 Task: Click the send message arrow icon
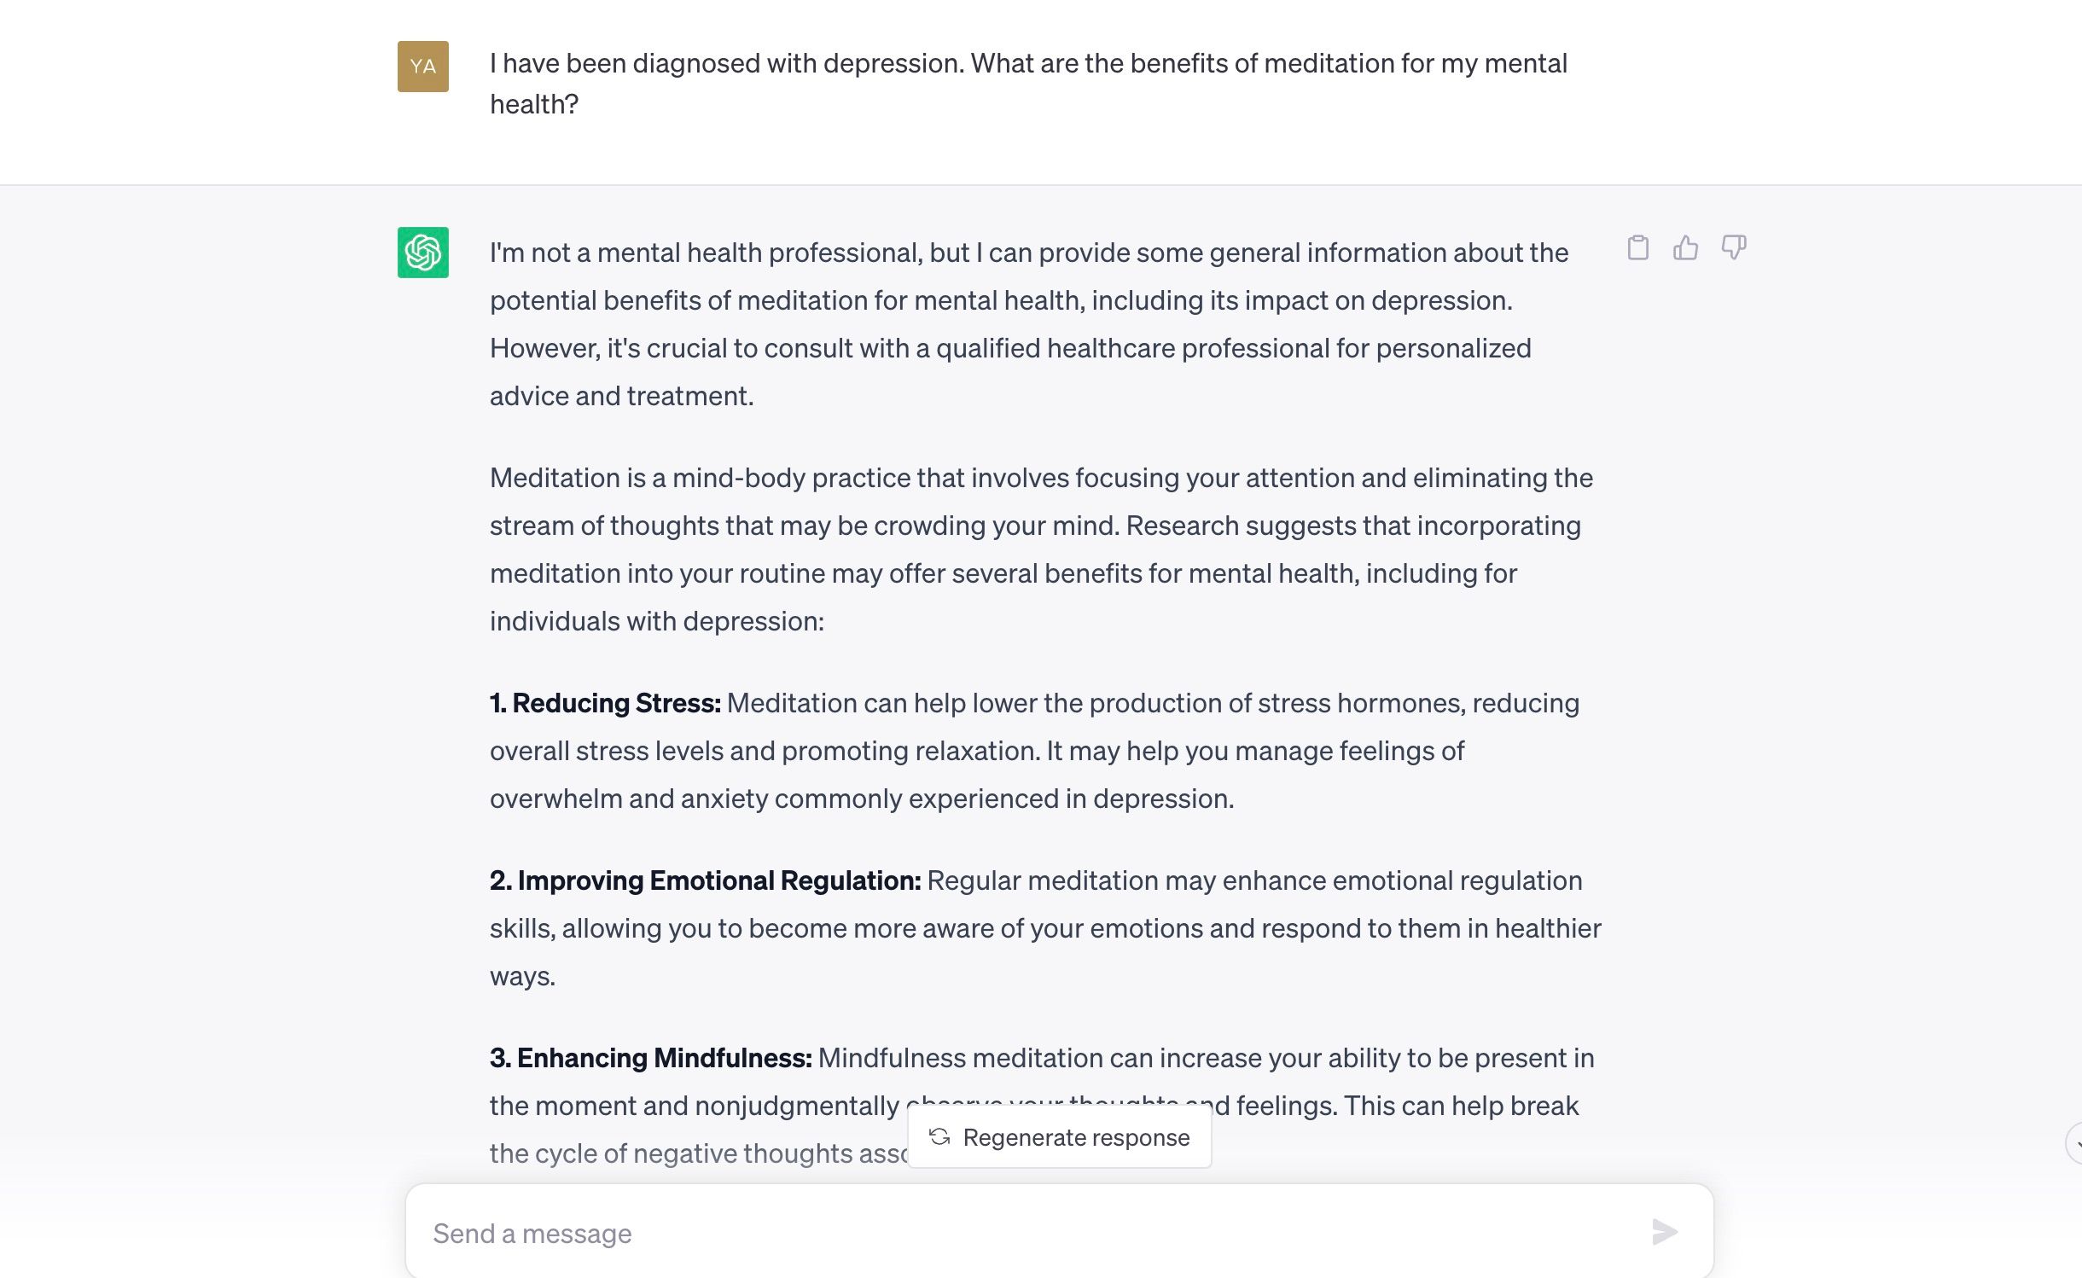click(1666, 1232)
